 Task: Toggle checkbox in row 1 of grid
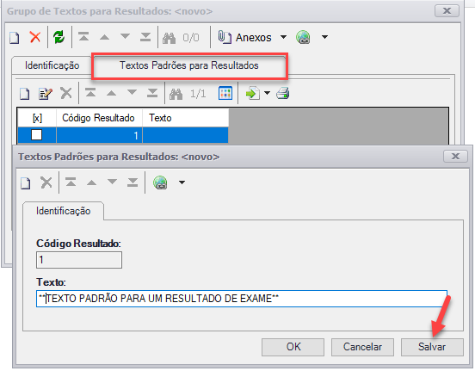[x=37, y=135]
